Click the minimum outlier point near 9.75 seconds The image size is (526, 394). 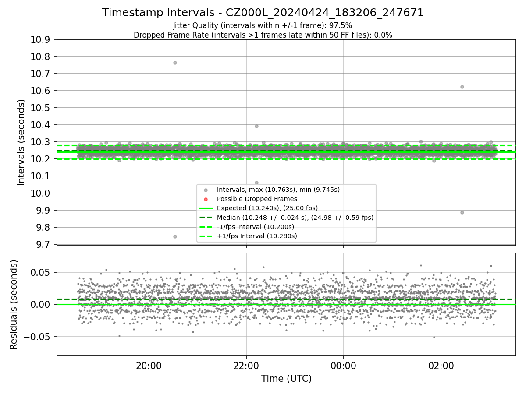175,236
